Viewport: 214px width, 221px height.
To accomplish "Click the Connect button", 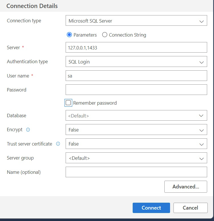I will point(151,208).
